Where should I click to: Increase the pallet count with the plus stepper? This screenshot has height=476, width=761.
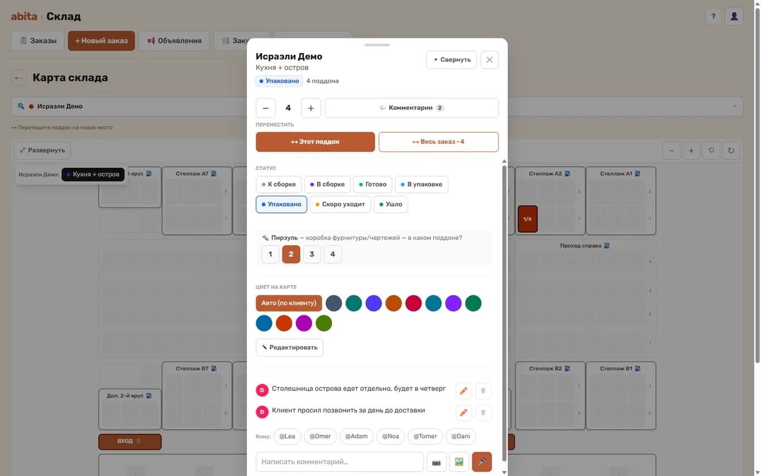pyautogui.click(x=311, y=108)
